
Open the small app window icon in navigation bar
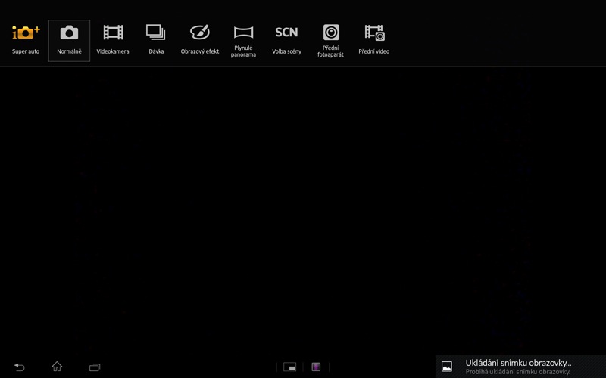point(290,367)
